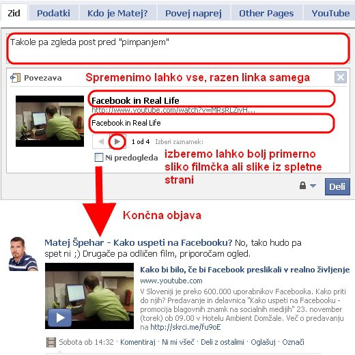355x355 pixels.
Task: Click the film strip icon below the post
Action: (51, 342)
